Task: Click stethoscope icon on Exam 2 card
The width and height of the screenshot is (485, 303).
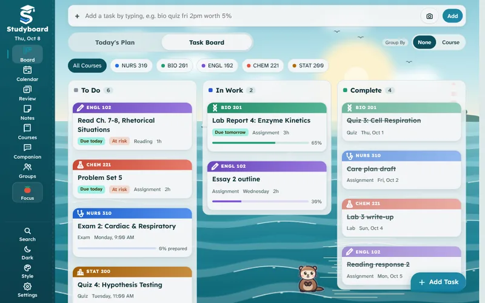Action: click(x=80, y=213)
